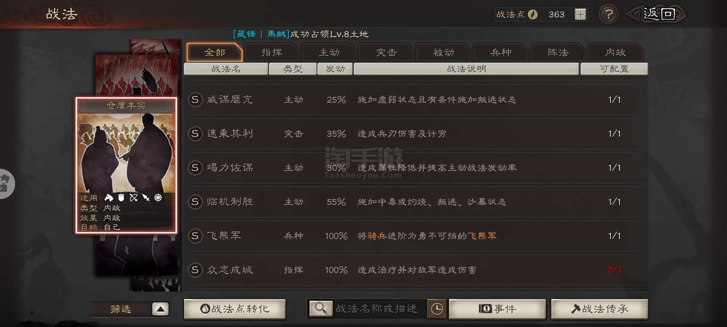Expand the 筛选 filter arrow
727x327 pixels.
pos(160,309)
